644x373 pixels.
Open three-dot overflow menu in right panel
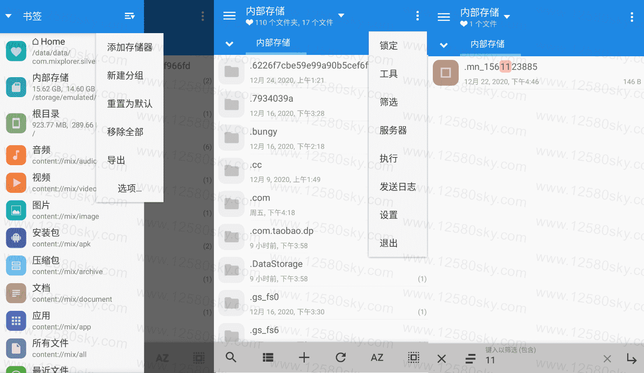(632, 17)
